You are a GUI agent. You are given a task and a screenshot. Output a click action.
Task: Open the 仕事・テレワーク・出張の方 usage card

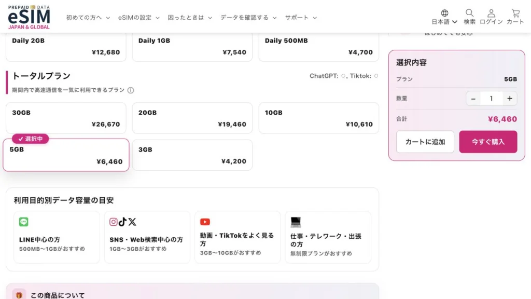point(328,237)
